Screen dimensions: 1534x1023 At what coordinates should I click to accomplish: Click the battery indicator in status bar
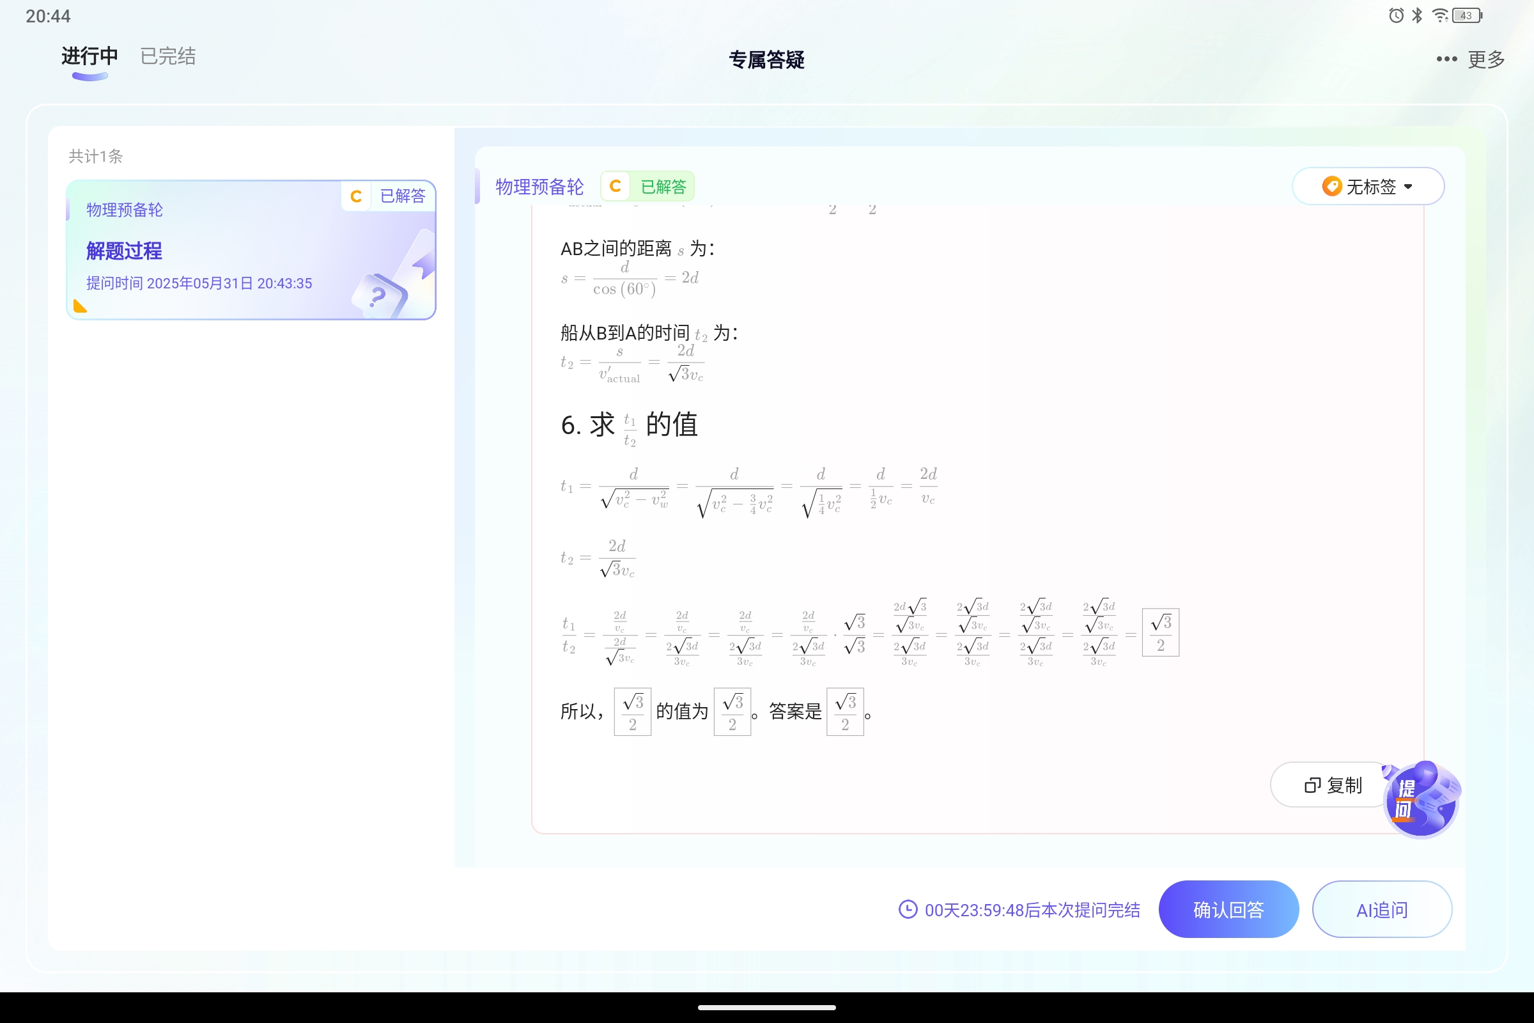1468,15
